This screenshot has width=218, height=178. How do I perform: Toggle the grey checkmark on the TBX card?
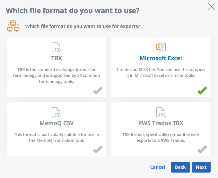point(98,91)
